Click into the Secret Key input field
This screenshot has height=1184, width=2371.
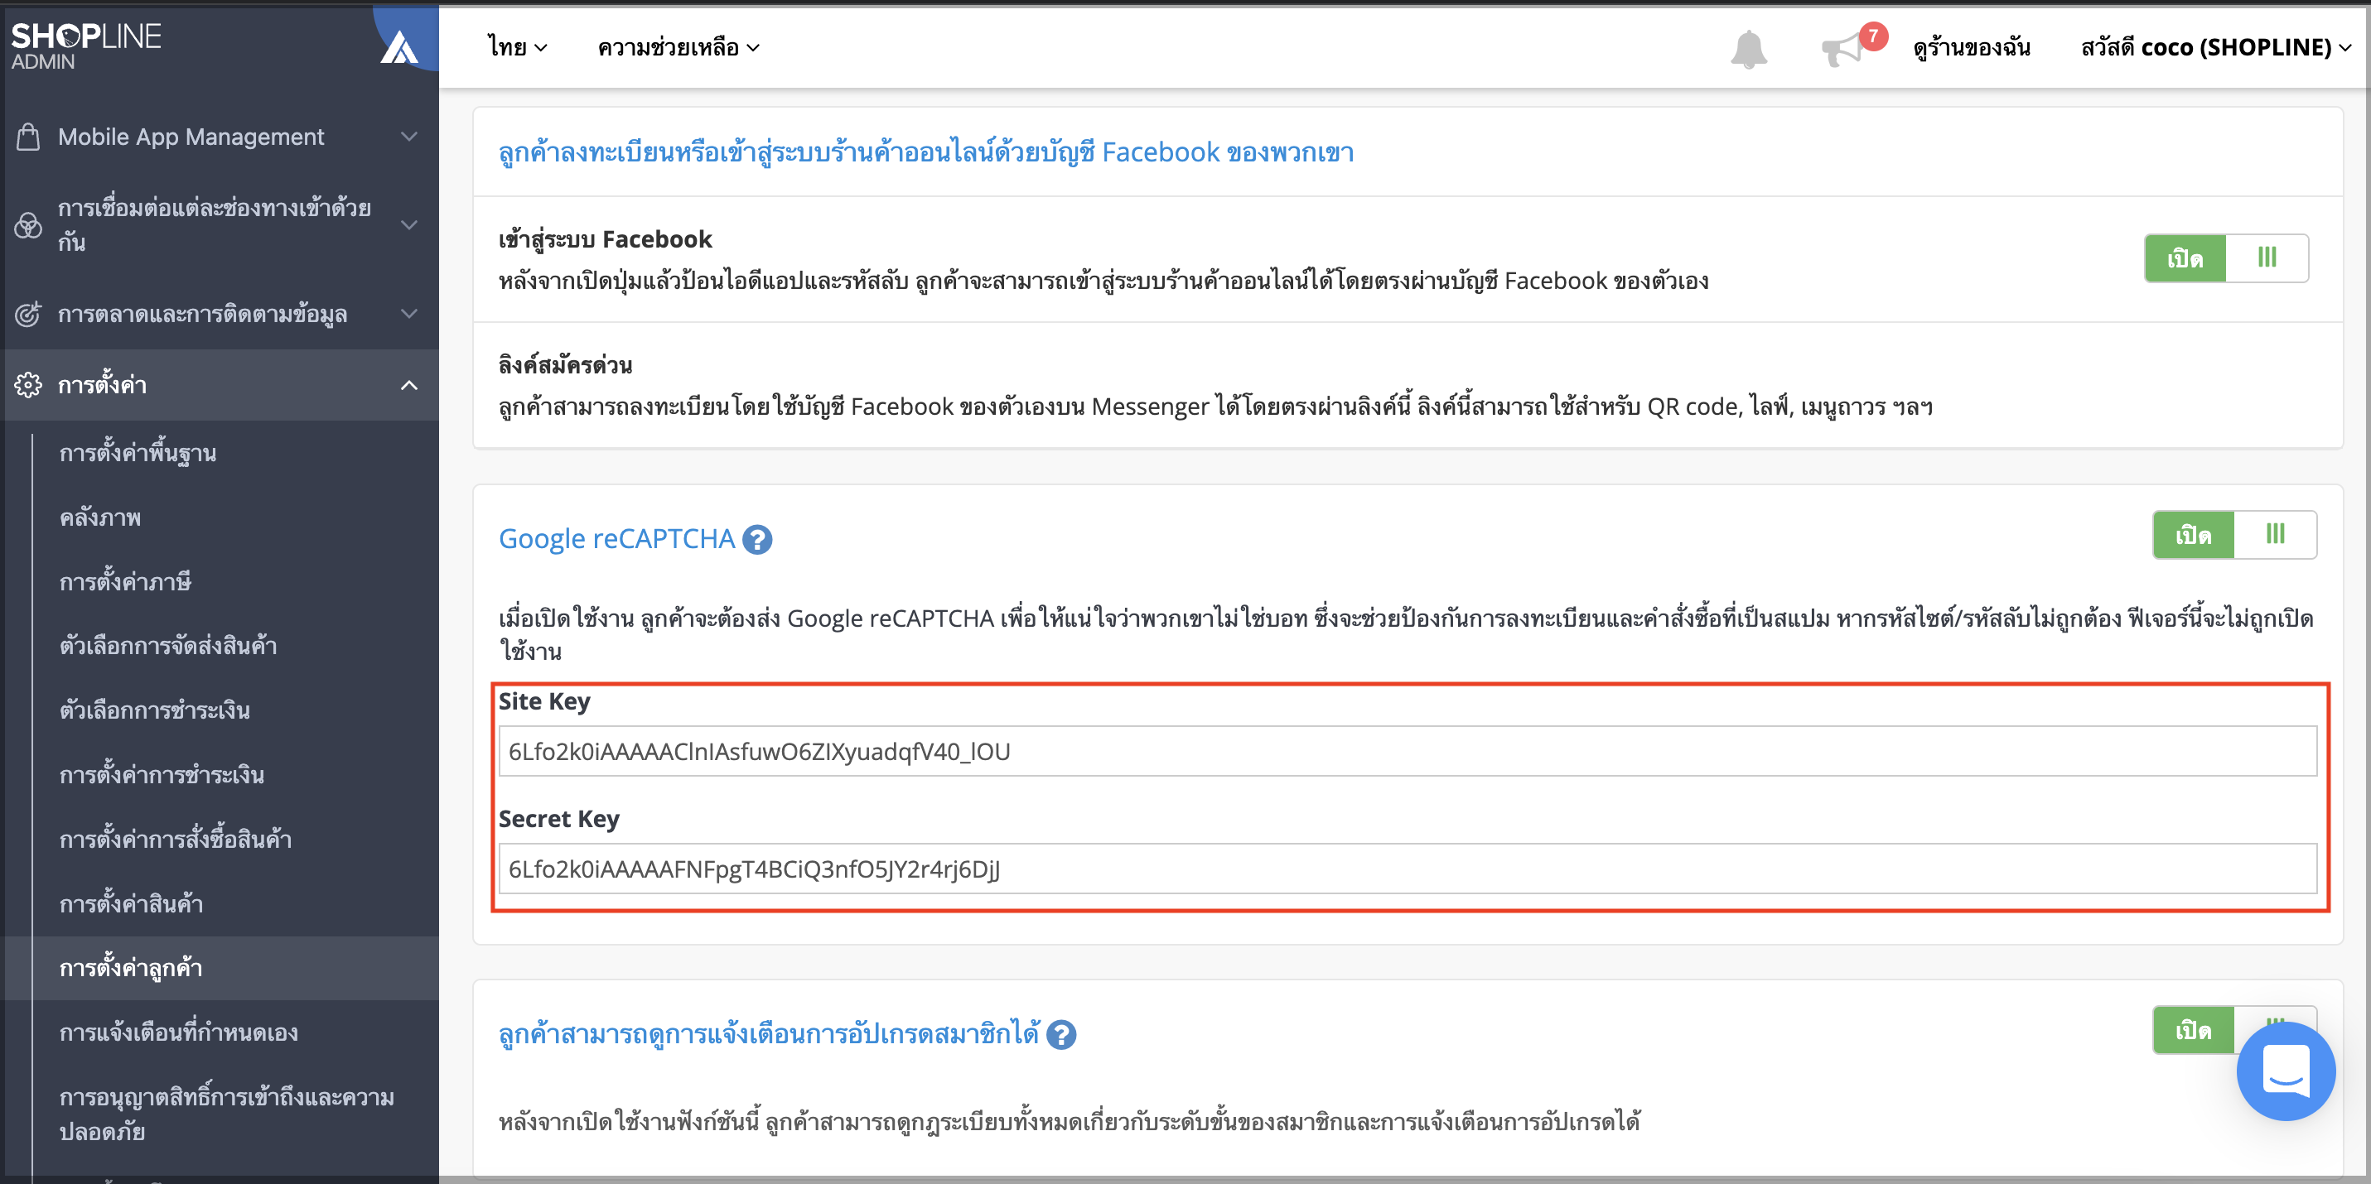1408,869
